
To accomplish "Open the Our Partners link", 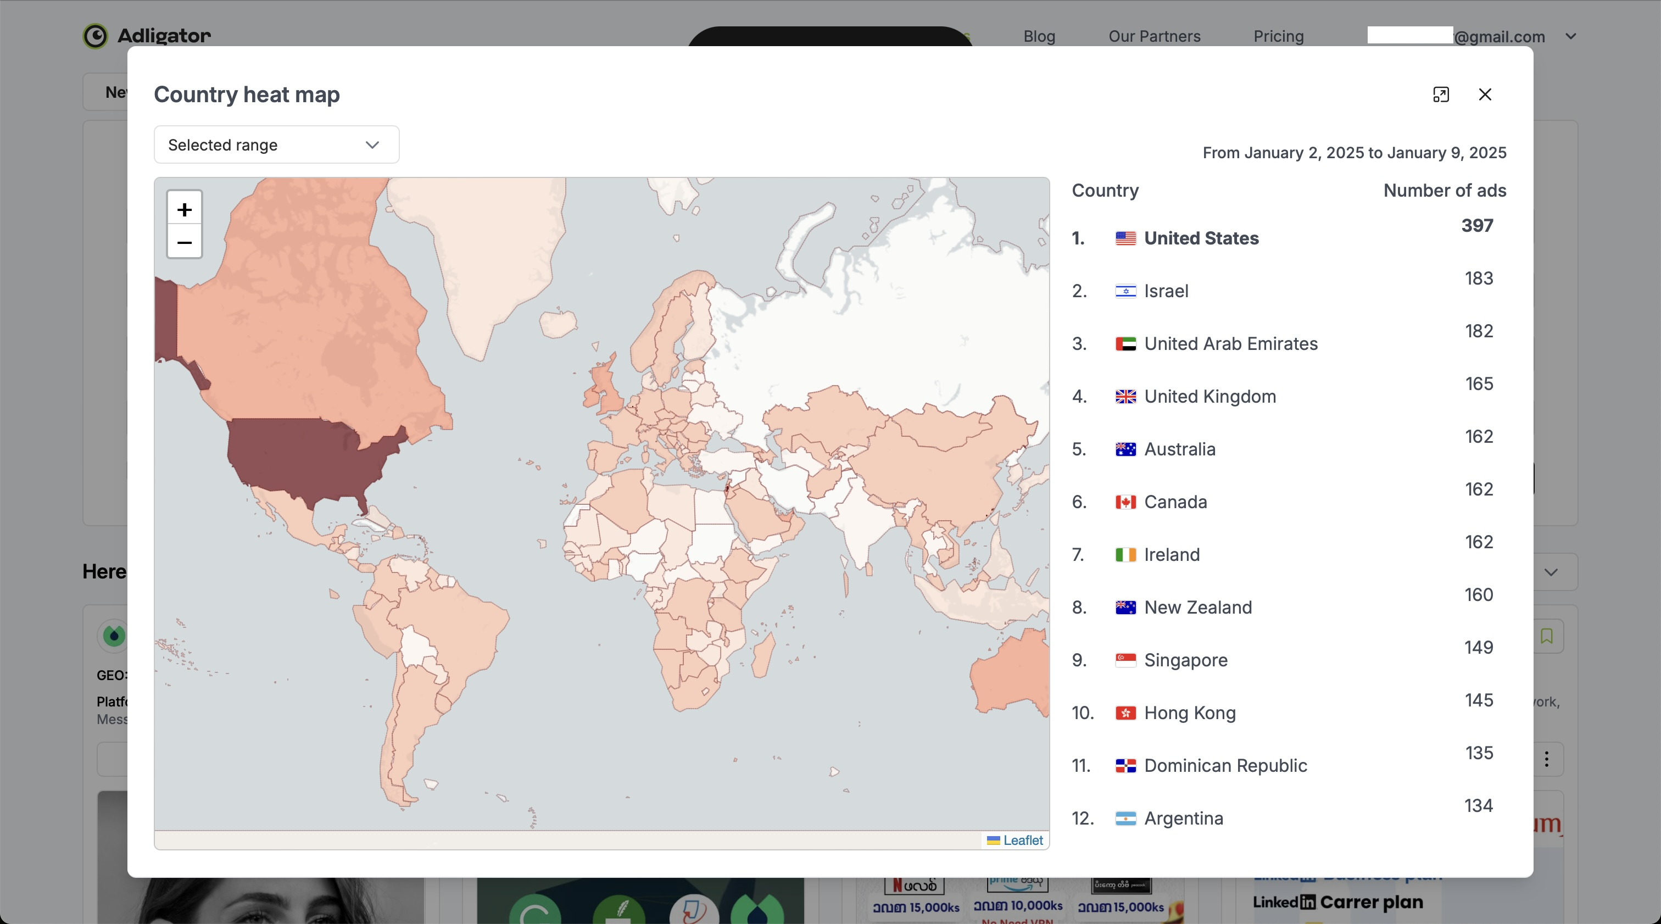I will pyautogui.click(x=1154, y=37).
